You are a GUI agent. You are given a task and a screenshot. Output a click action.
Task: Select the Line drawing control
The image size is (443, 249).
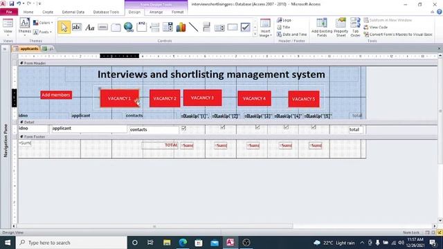coord(194,27)
